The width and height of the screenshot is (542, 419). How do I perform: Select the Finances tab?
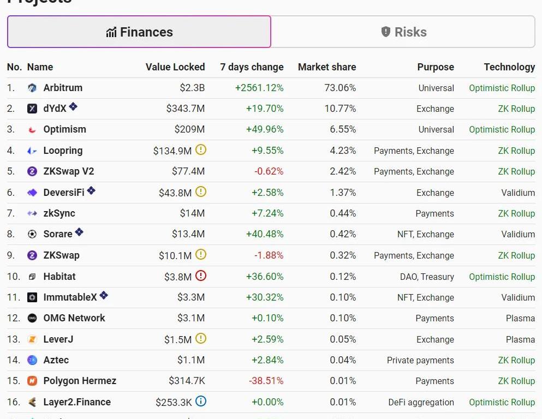point(139,32)
